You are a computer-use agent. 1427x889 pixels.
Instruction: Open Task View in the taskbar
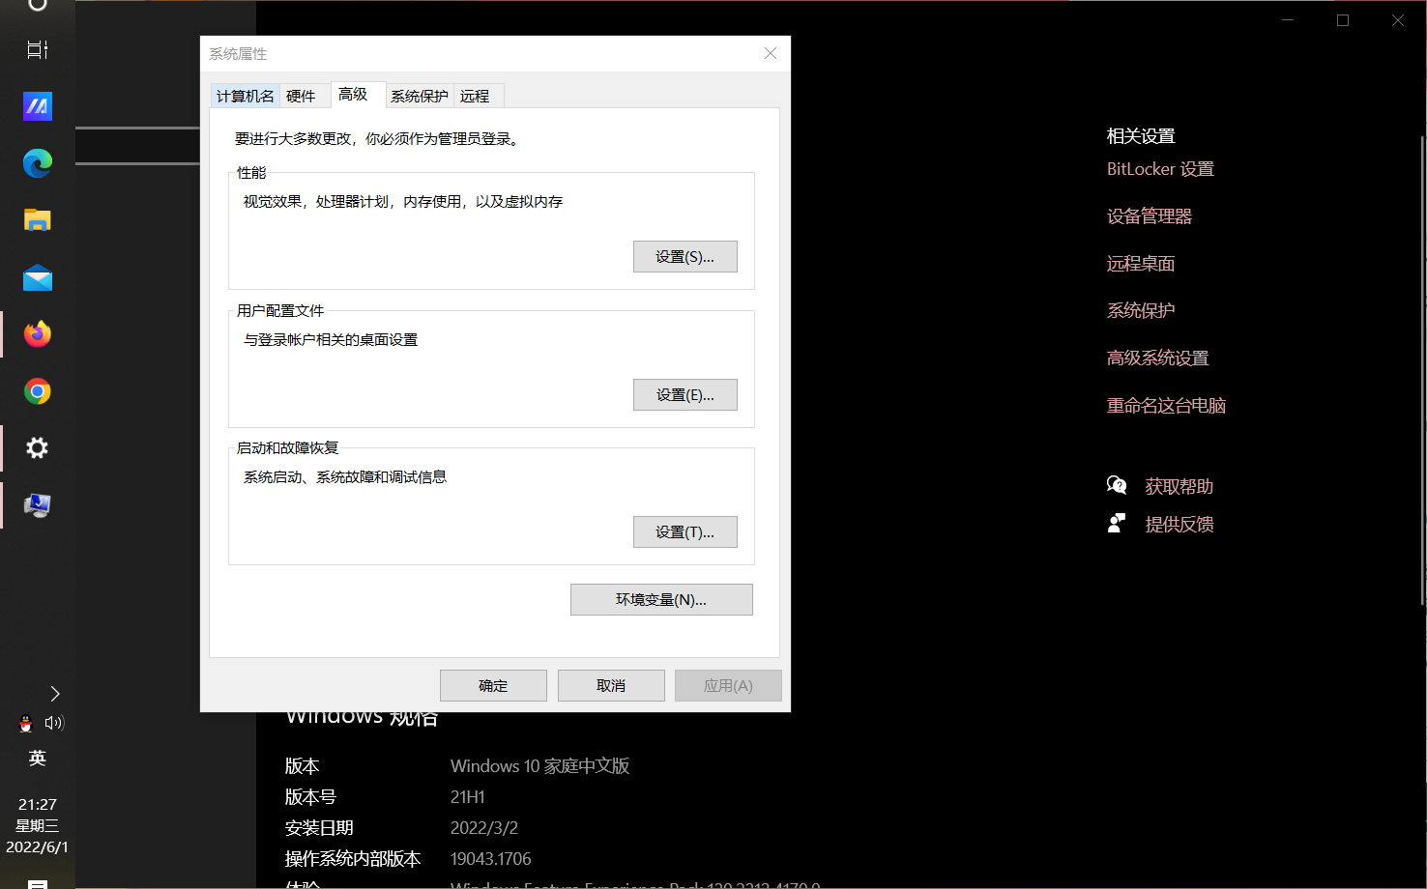(38, 49)
